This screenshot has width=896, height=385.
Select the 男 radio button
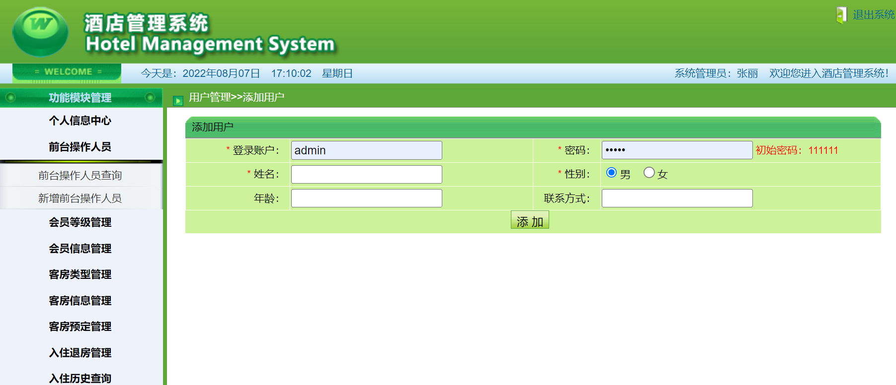612,173
